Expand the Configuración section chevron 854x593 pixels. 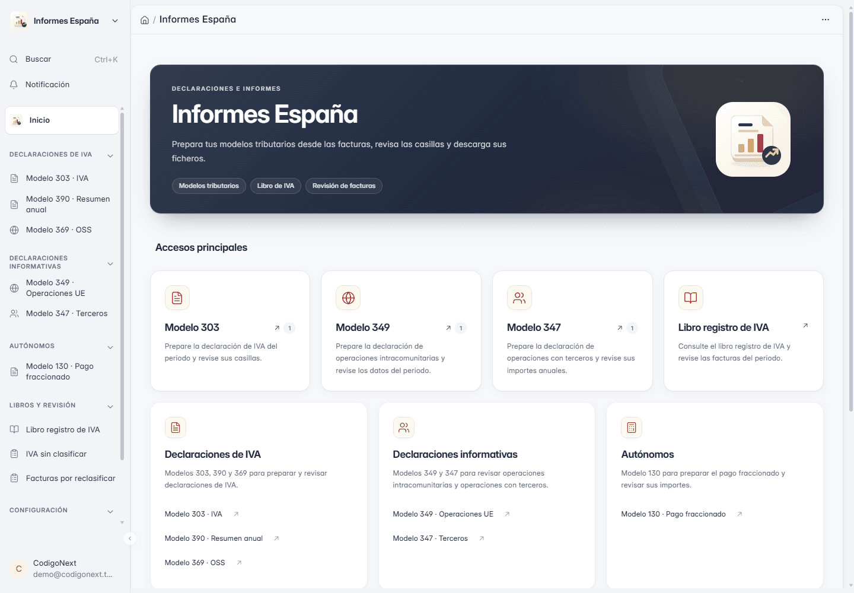tap(110, 511)
